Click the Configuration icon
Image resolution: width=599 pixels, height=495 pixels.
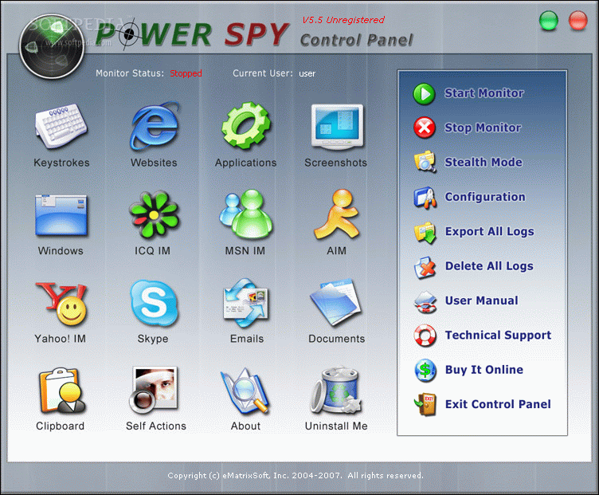(x=425, y=198)
